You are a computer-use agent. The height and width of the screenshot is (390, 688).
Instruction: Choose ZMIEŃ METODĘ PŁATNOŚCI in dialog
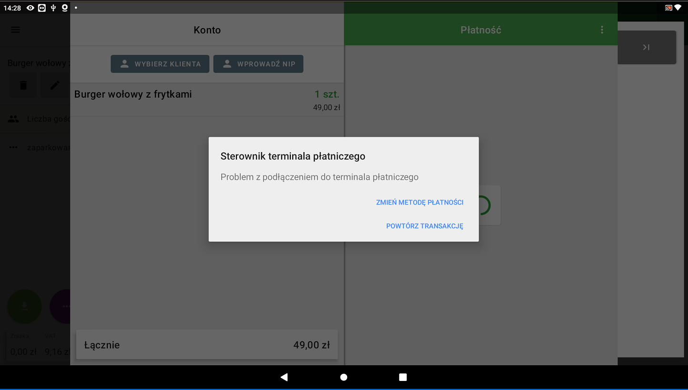point(420,202)
